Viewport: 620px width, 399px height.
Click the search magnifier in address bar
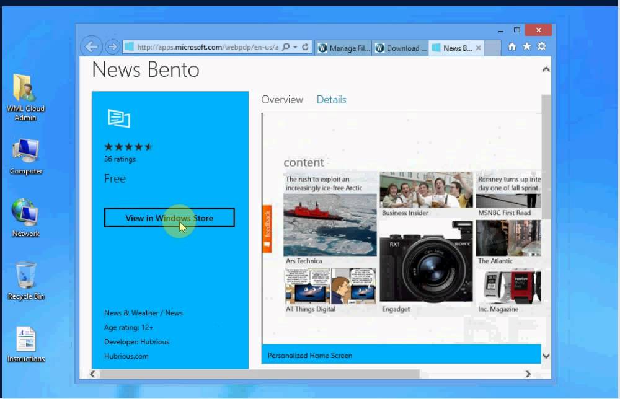[286, 47]
